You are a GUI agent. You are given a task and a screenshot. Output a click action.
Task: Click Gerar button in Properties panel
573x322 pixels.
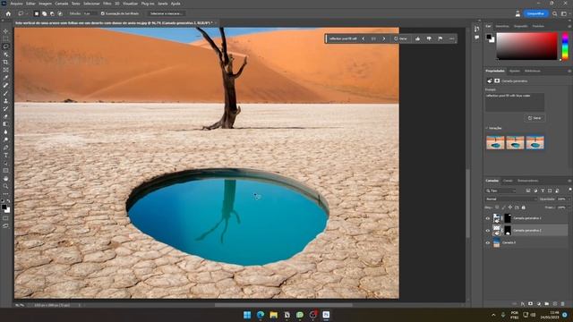[535, 118]
